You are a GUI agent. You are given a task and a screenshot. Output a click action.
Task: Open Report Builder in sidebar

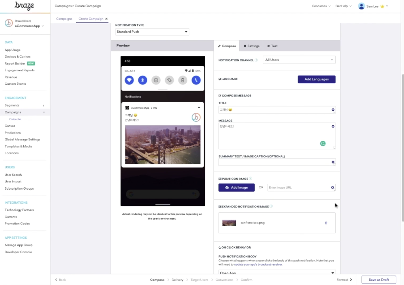click(x=15, y=63)
